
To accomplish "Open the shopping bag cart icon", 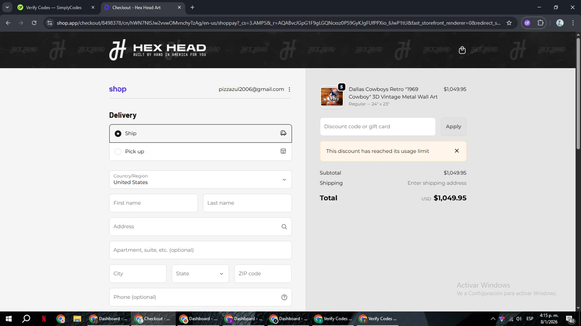I will point(462,50).
